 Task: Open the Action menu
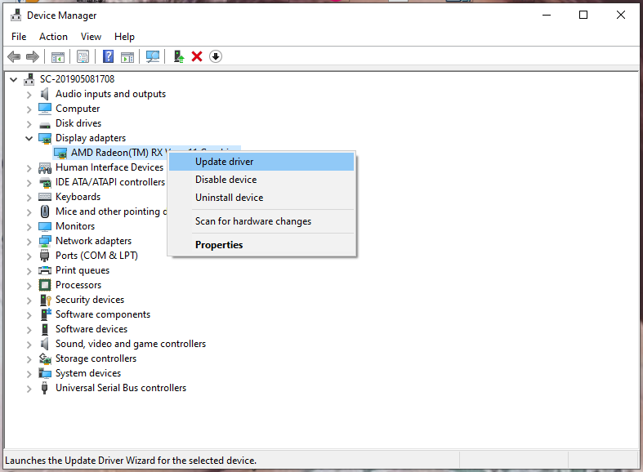click(x=53, y=37)
